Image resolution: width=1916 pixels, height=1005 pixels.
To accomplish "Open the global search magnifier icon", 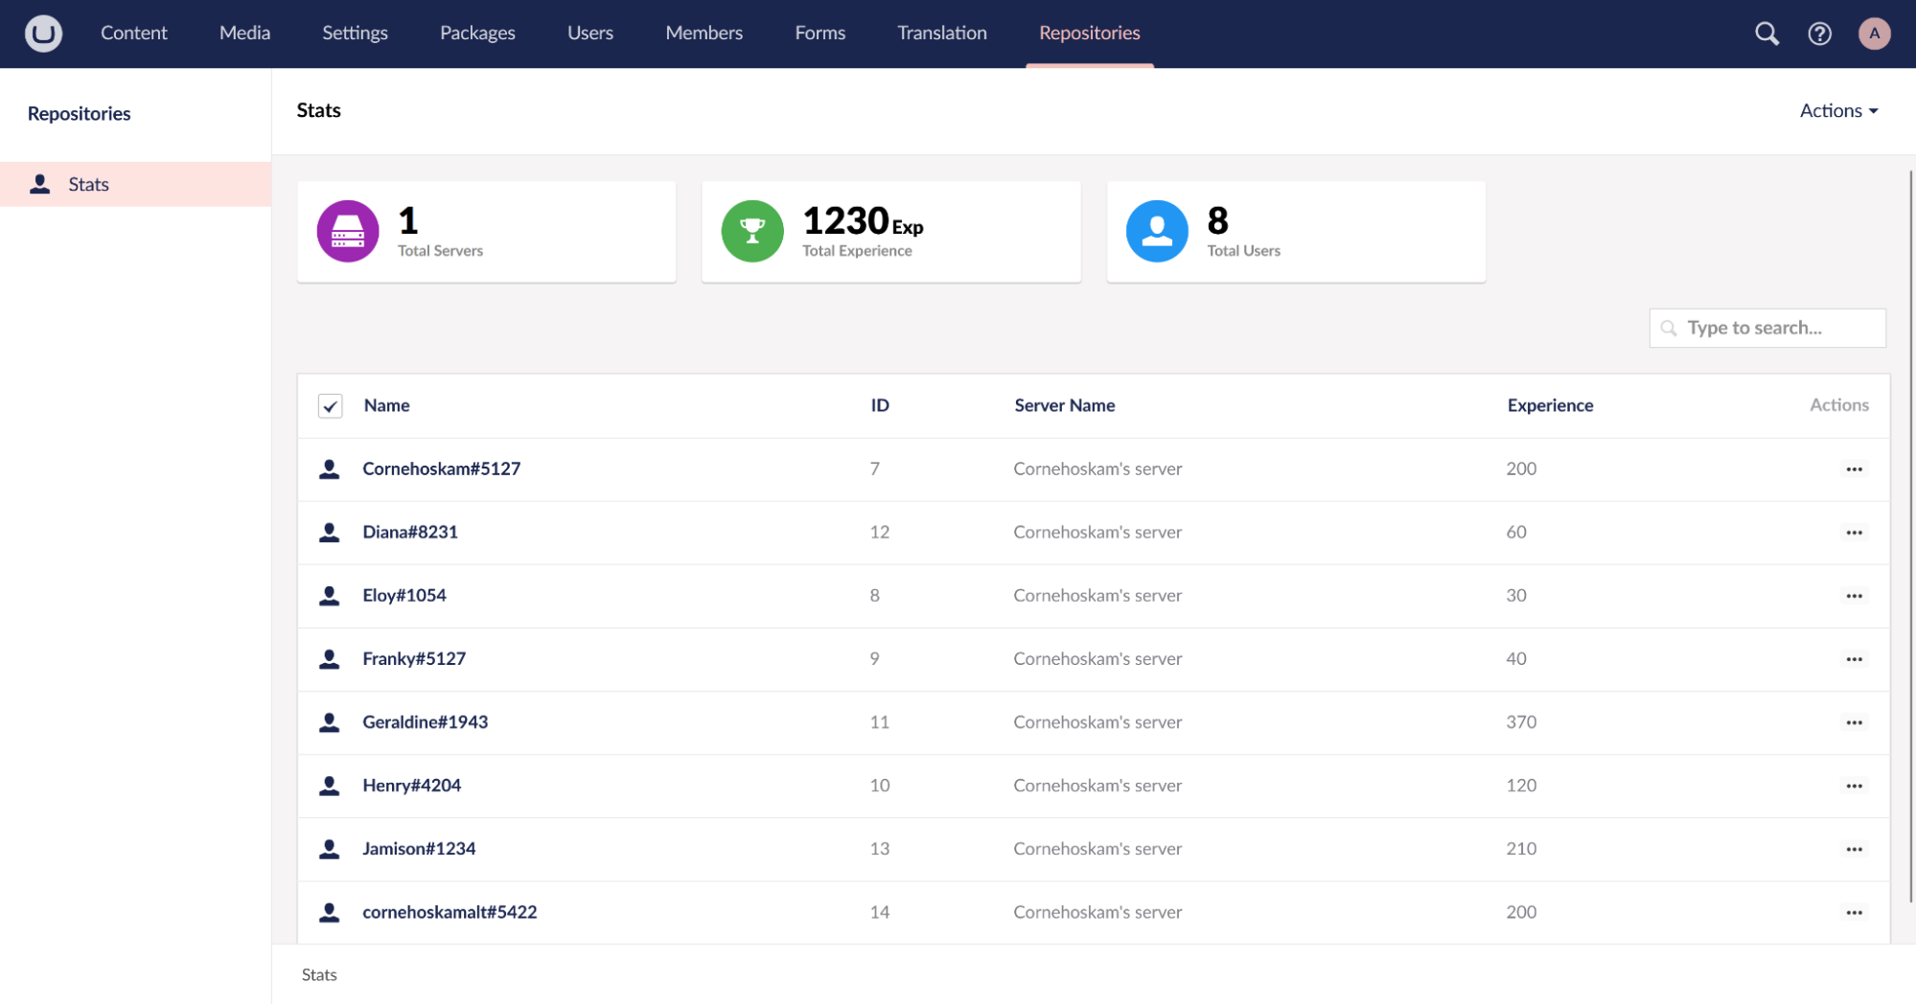I will pos(1766,34).
